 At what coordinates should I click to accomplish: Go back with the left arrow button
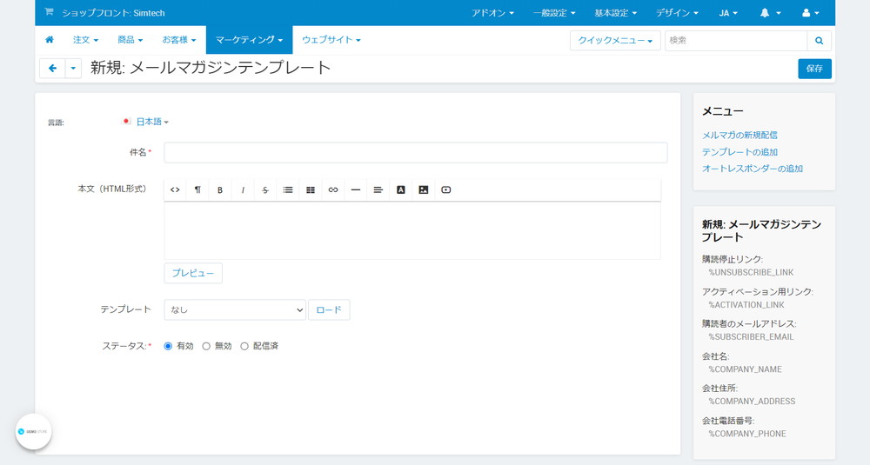pos(53,68)
